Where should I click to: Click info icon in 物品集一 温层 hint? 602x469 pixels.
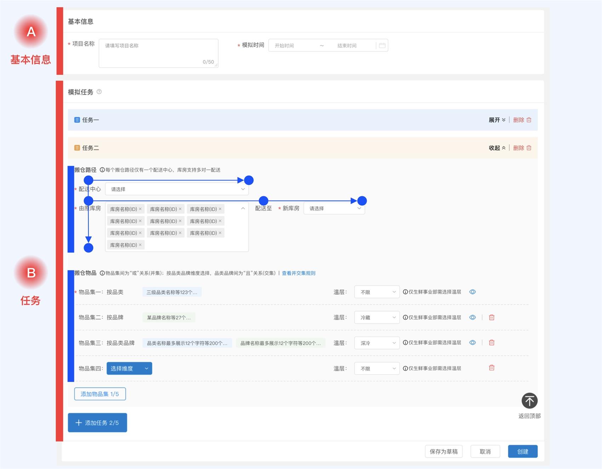405,292
